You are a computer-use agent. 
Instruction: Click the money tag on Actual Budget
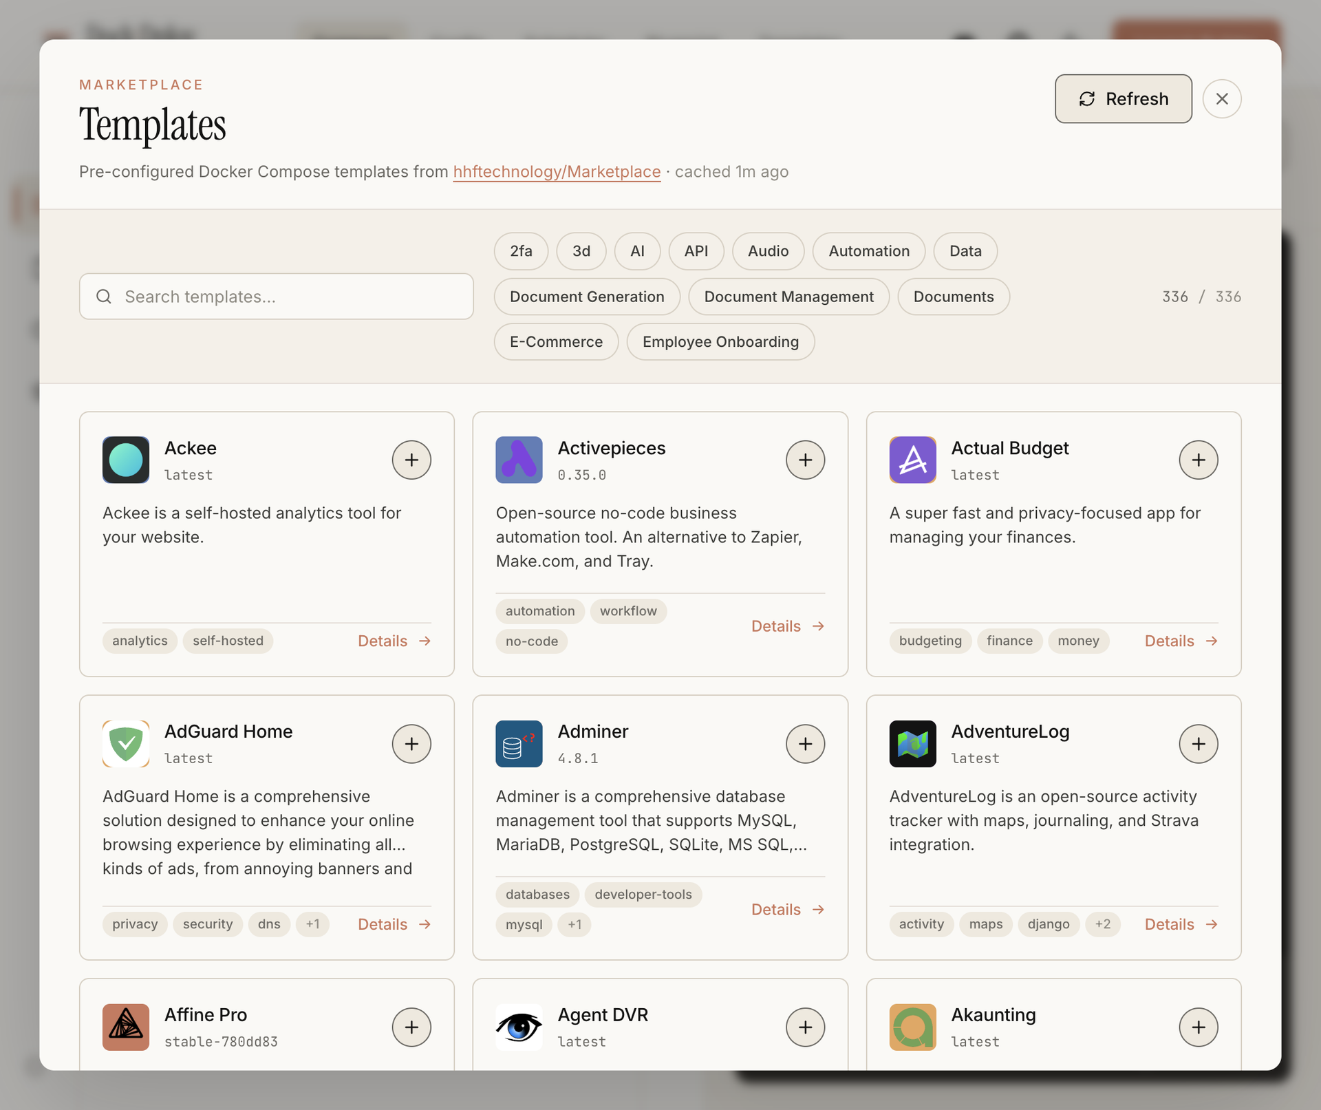click(x=1078, y=641)
